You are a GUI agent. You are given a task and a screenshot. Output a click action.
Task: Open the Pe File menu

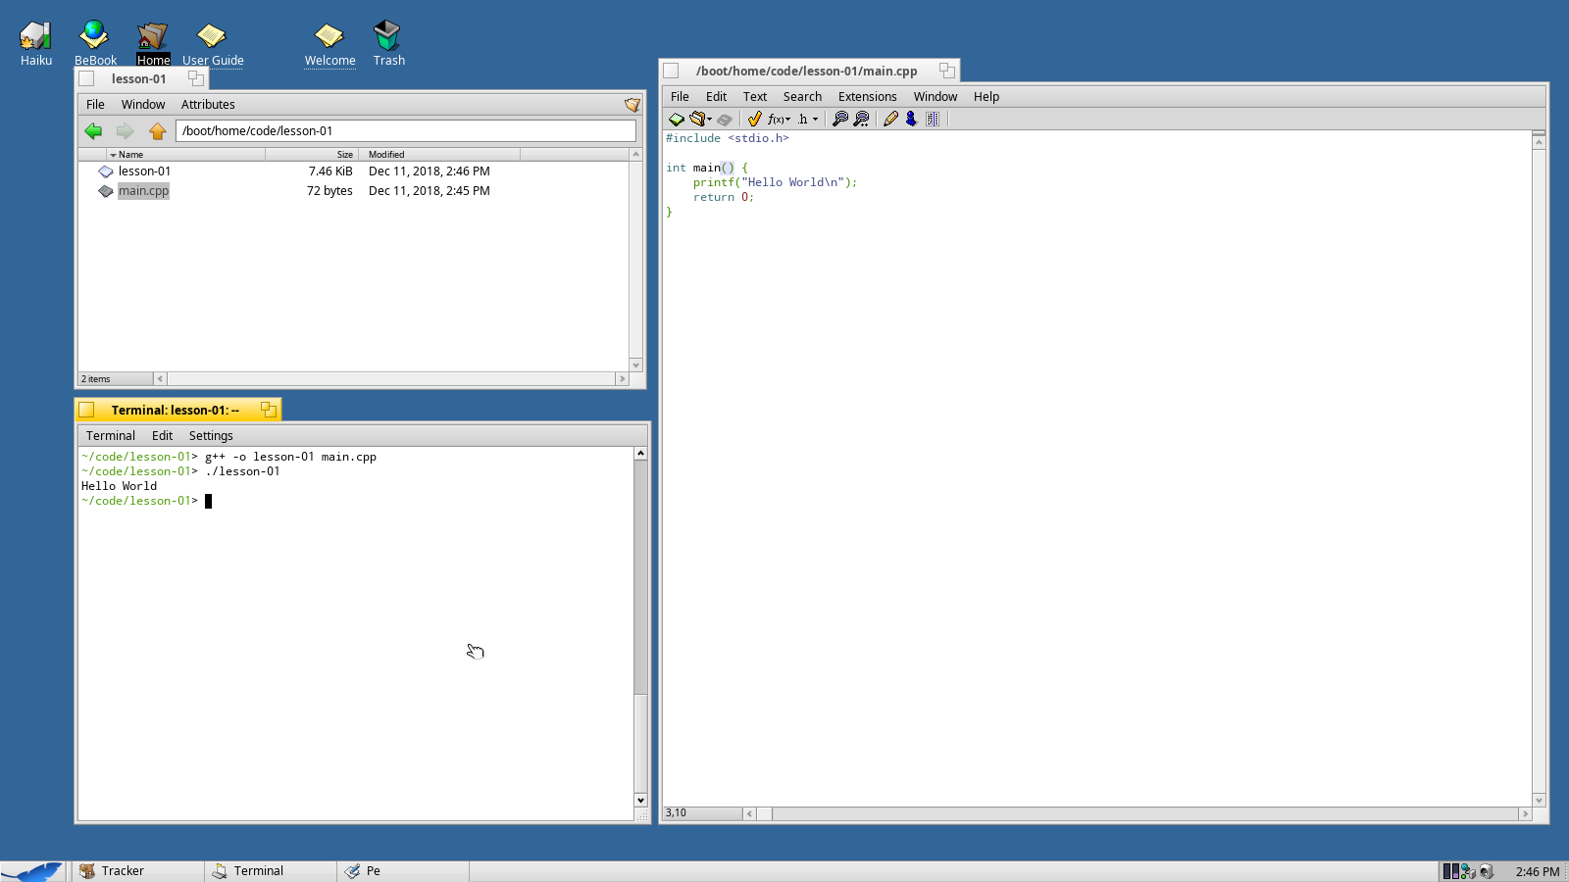[680, 97]
